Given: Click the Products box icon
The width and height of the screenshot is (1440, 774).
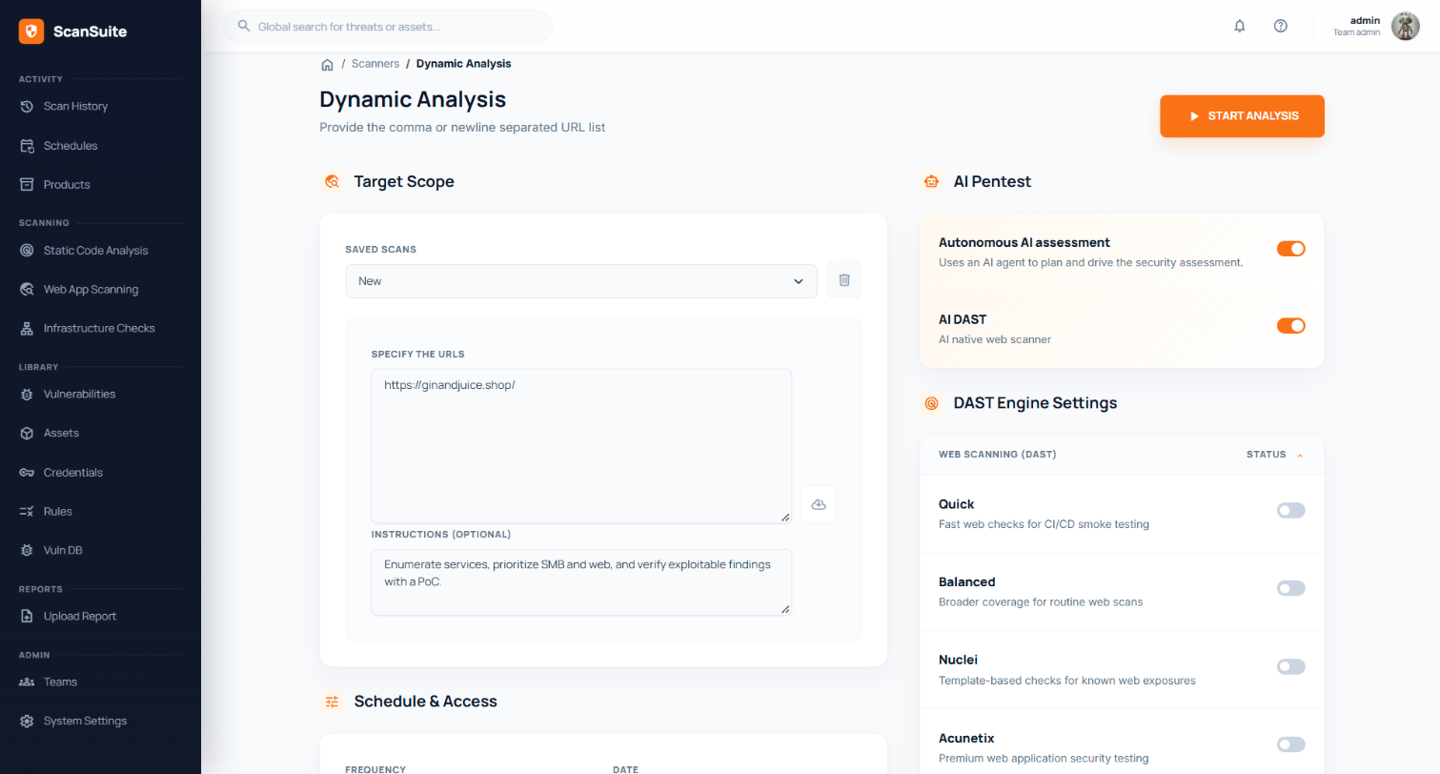Looking at the screenshot, I should [27, 185].
